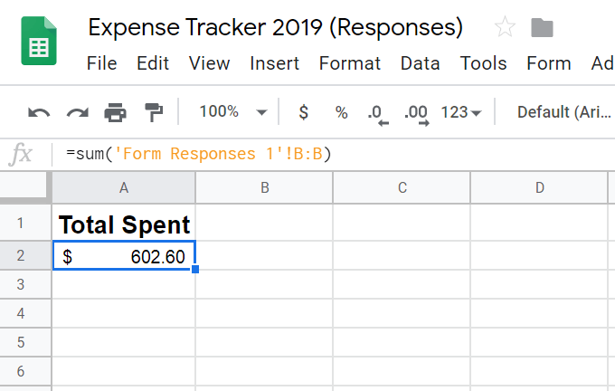This screenshot has width=615, height=391.
Task: Select the paint format roller icon
Action: (x=154, y=113)
